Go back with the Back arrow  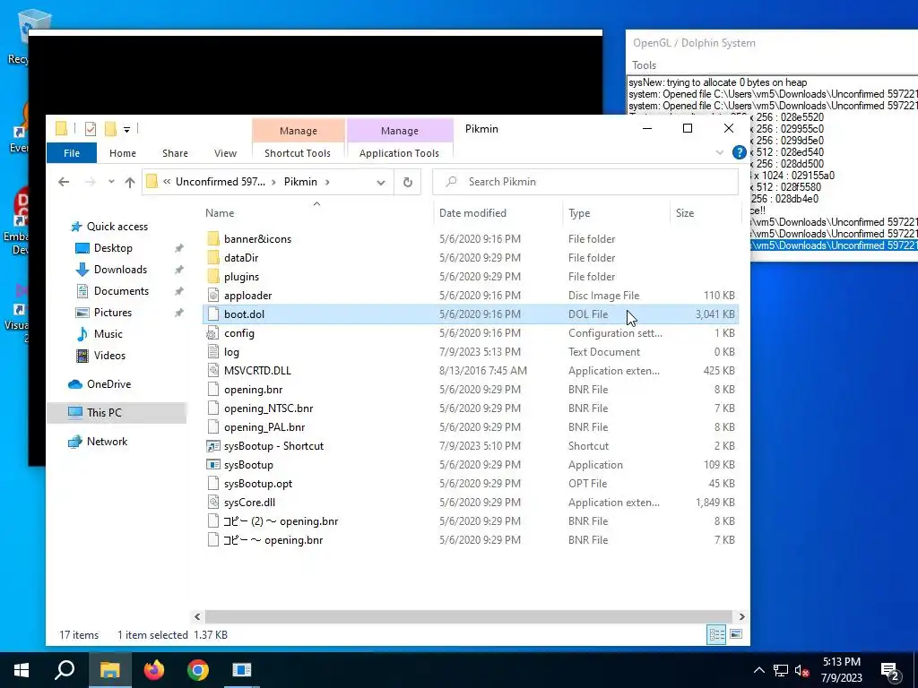tap(64, 182)
